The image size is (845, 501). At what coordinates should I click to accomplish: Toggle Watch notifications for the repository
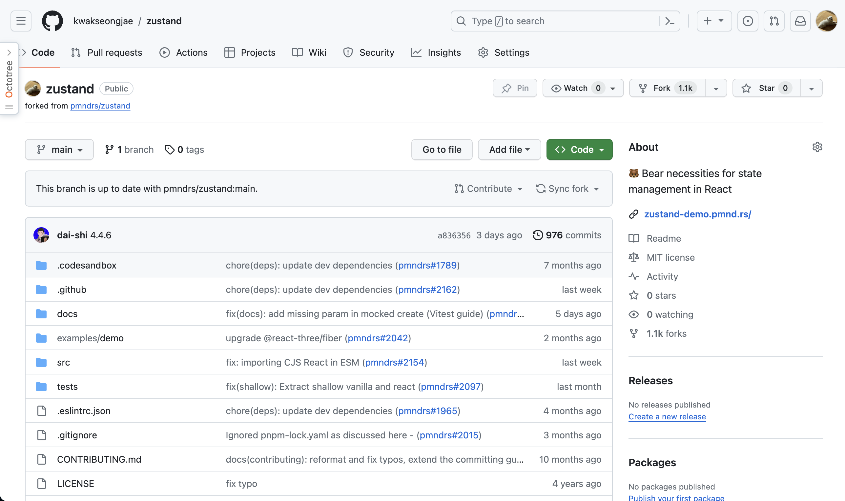(576, 88)
